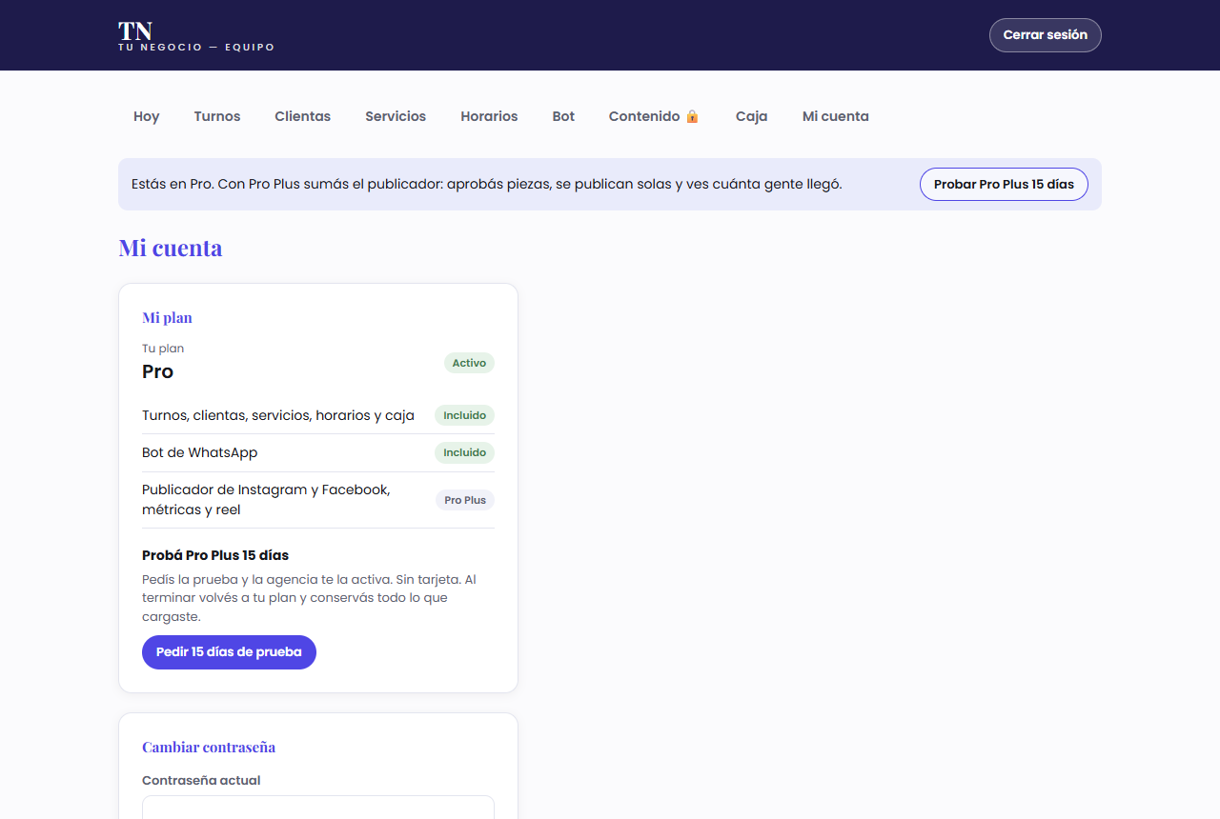Click the Activo status badge
This screenshot has width=1220, height=819.
(x=469, y=363)
